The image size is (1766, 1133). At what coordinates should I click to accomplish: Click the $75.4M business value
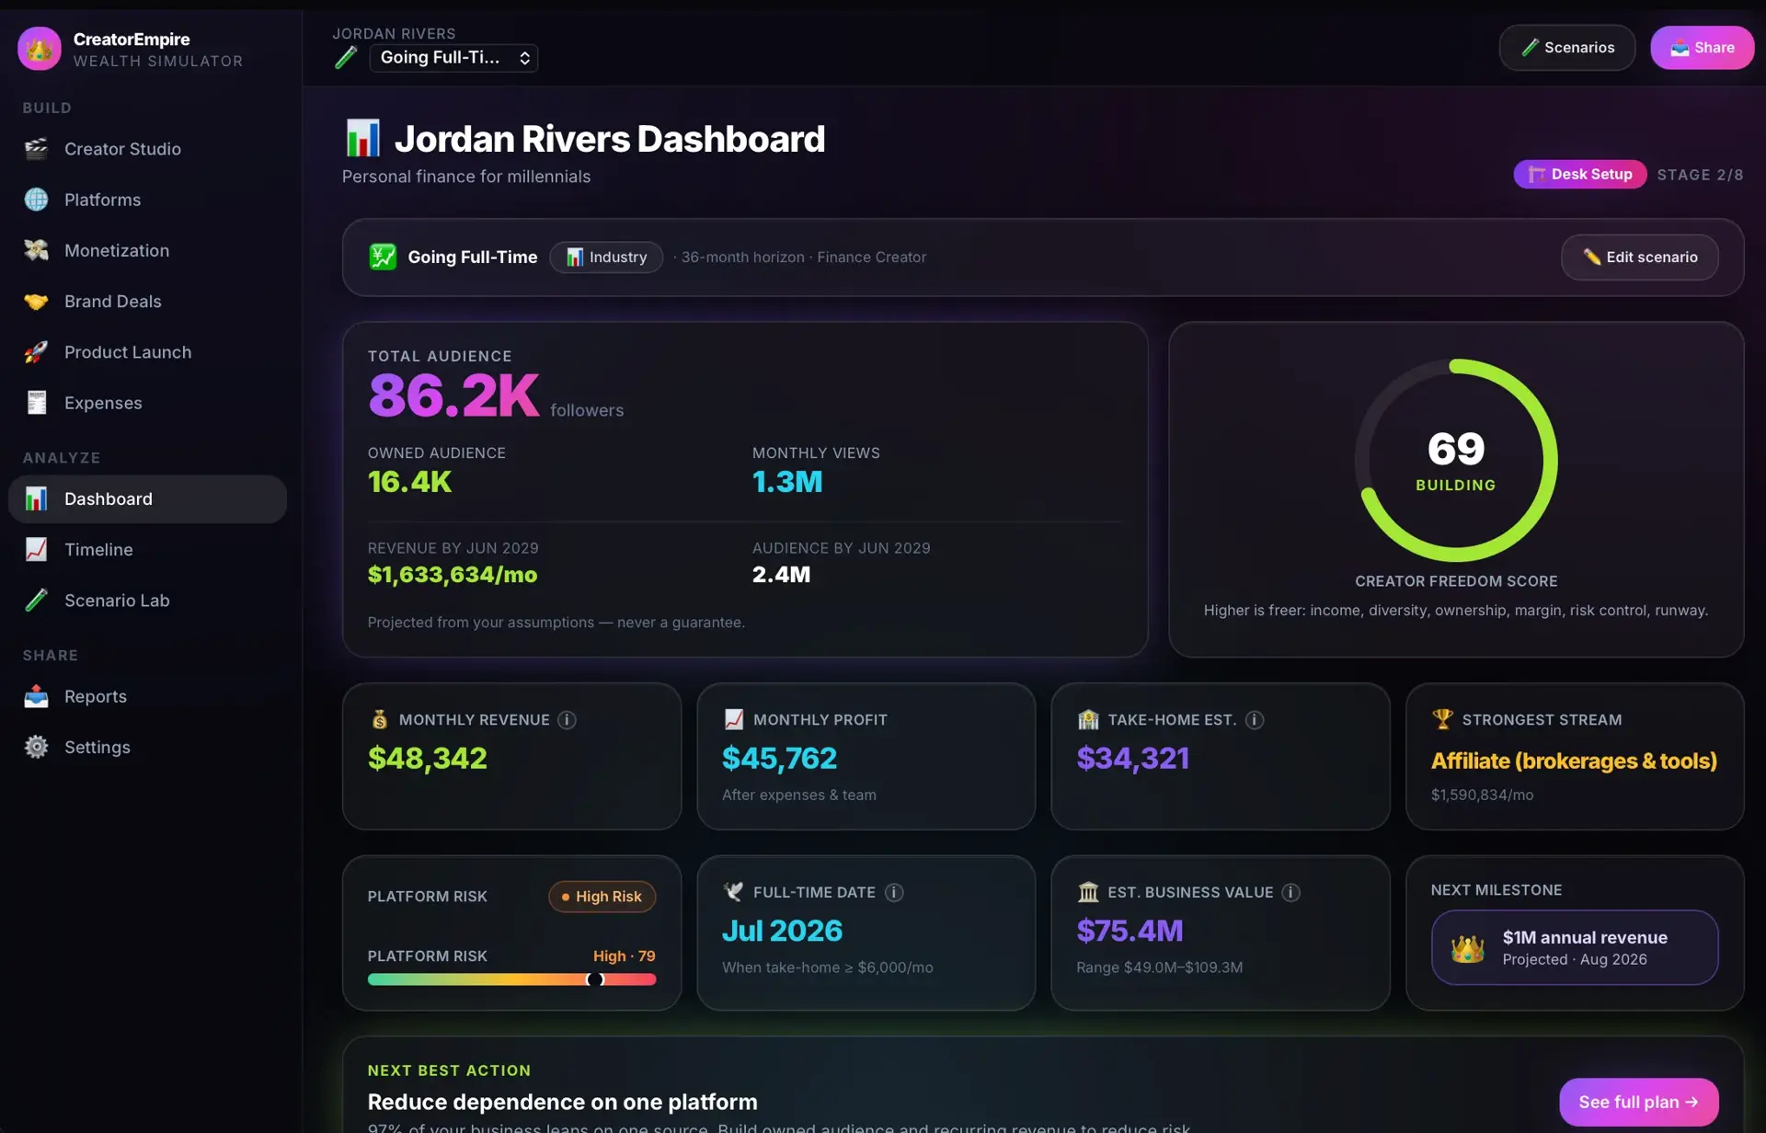point(1130,932)
